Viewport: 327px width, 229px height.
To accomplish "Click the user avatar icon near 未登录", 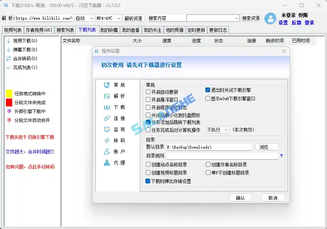I will click(x=270, y=19).
